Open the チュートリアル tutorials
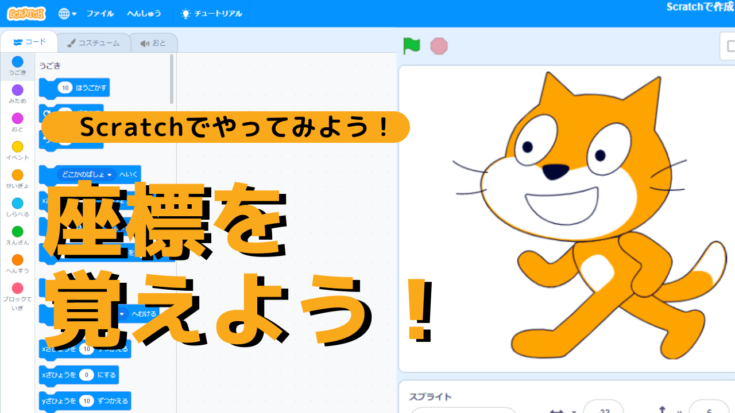 pos(211,13)
